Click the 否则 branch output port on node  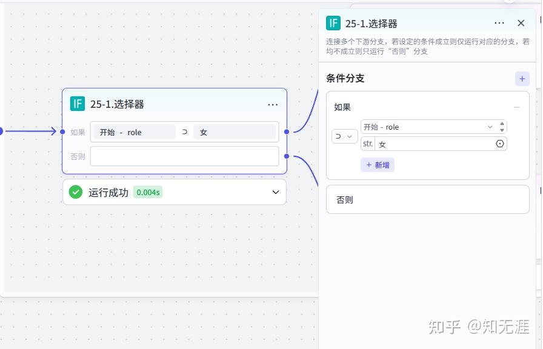pos(287,156)
